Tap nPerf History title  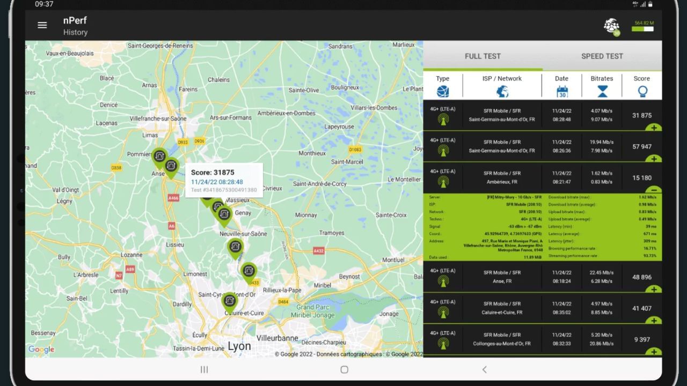[x=75, y=26]
